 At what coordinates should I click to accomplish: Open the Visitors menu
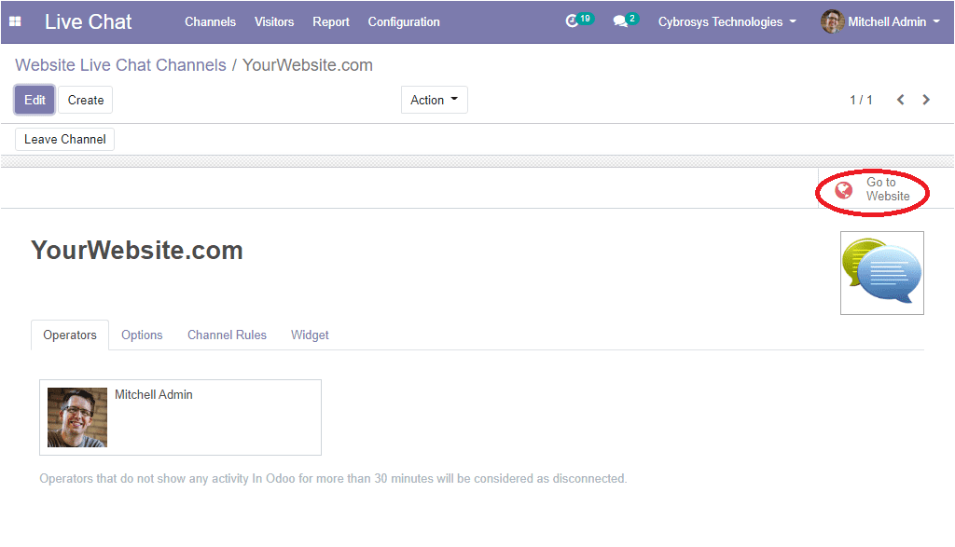click(x=274, y=22)
